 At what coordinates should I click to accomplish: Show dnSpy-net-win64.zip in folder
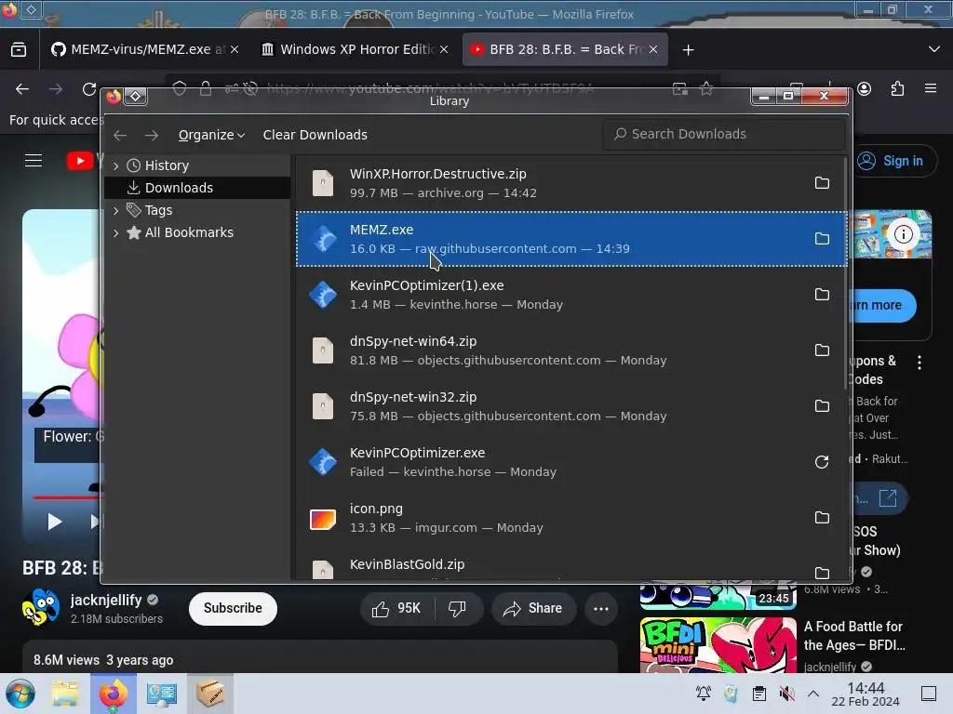pos(822,350)
